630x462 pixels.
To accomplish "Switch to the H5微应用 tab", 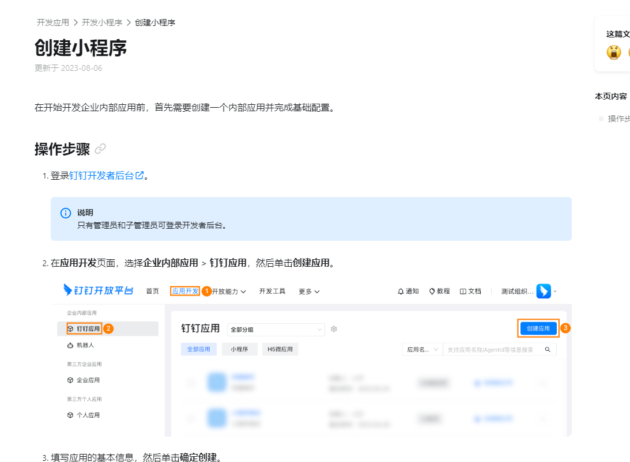I will [x=280, y=349].
